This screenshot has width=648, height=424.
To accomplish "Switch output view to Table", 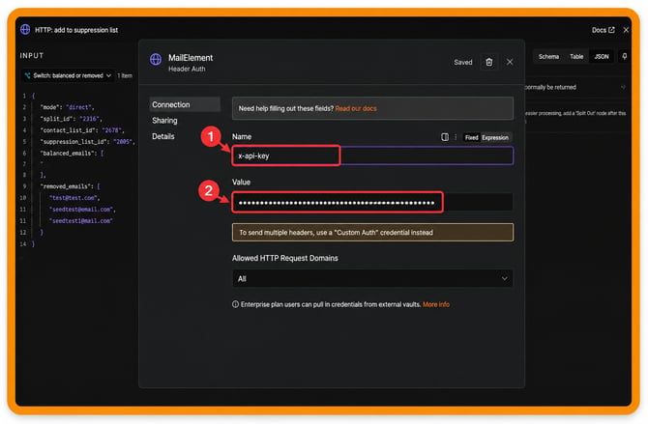I will pyautogui.click(x=576, y=57).
